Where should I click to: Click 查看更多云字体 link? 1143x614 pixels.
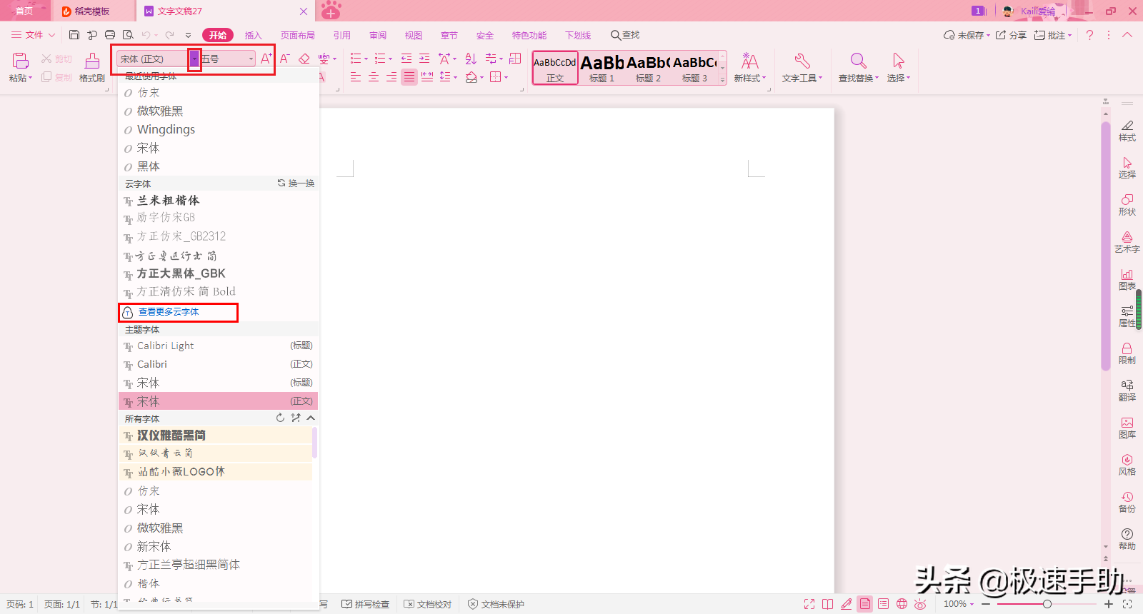point(169,312)
